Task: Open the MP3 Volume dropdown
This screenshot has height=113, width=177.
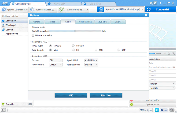Action: pos(56,65)
